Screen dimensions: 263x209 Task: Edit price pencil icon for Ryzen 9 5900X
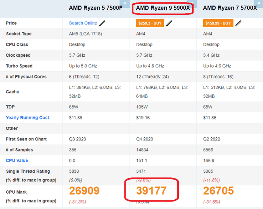point(169,23)
